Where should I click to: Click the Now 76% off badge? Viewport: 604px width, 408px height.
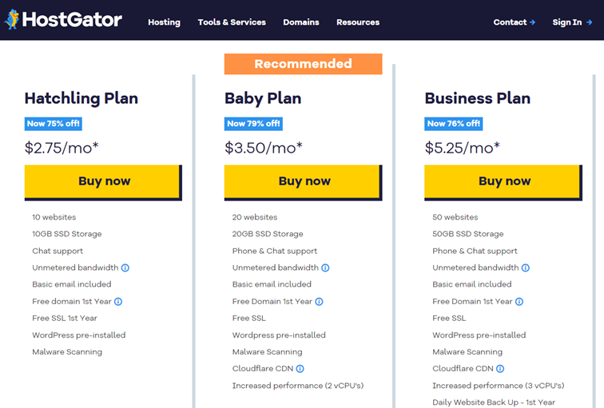tap(453, 124)
